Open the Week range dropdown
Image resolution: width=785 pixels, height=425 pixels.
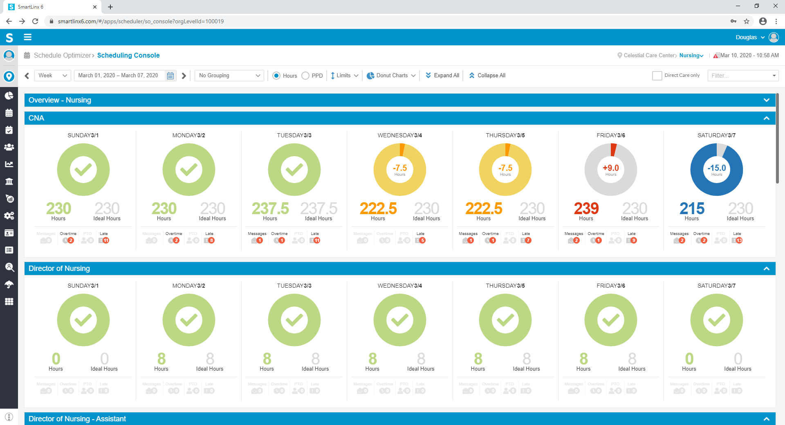click(52, 76)
